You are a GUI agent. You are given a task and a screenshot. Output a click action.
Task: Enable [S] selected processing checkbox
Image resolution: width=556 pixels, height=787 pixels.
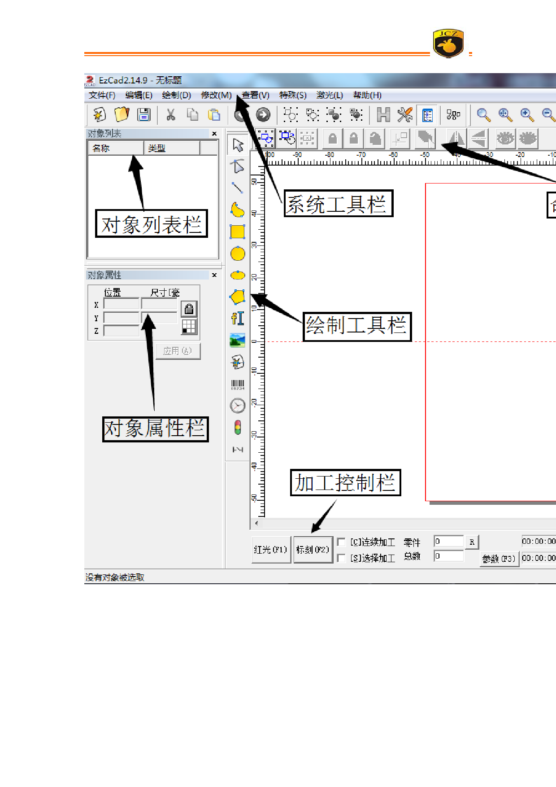click(341, 558)
